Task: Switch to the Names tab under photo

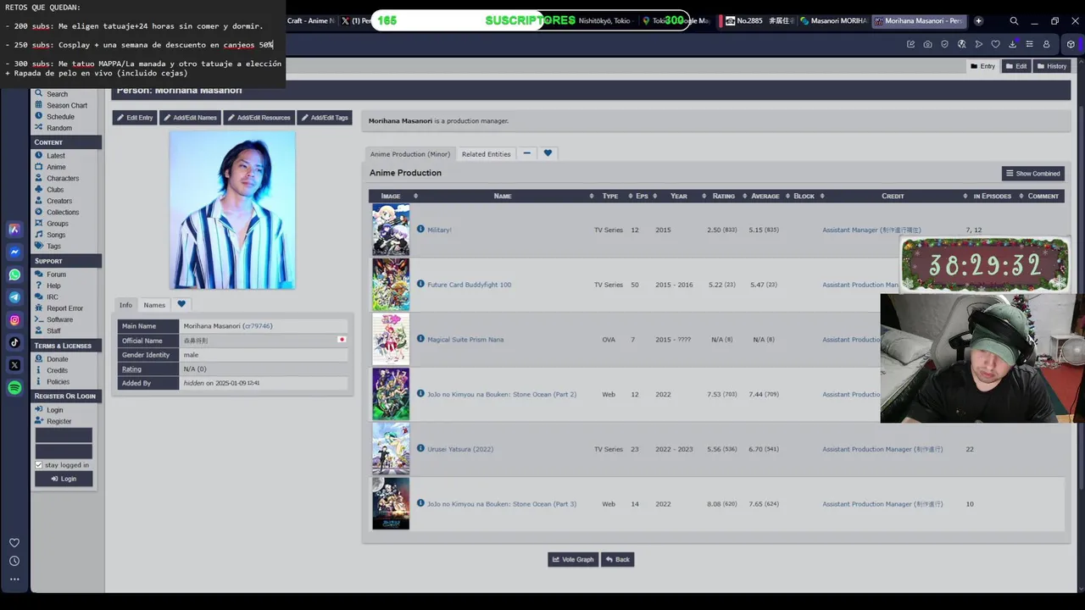Action: (x=154, y=305)
